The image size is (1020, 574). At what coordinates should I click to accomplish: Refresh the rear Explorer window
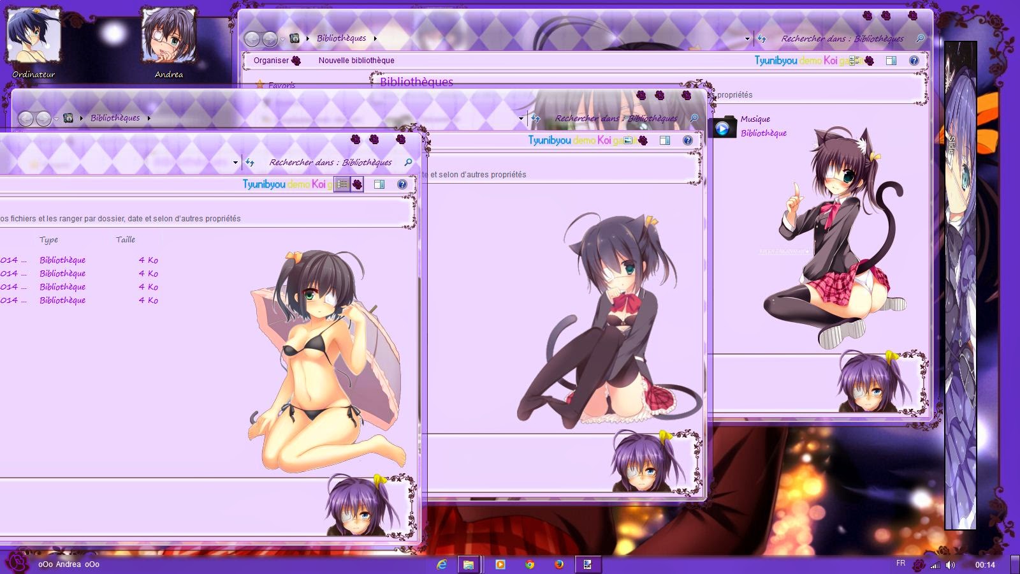762,39
